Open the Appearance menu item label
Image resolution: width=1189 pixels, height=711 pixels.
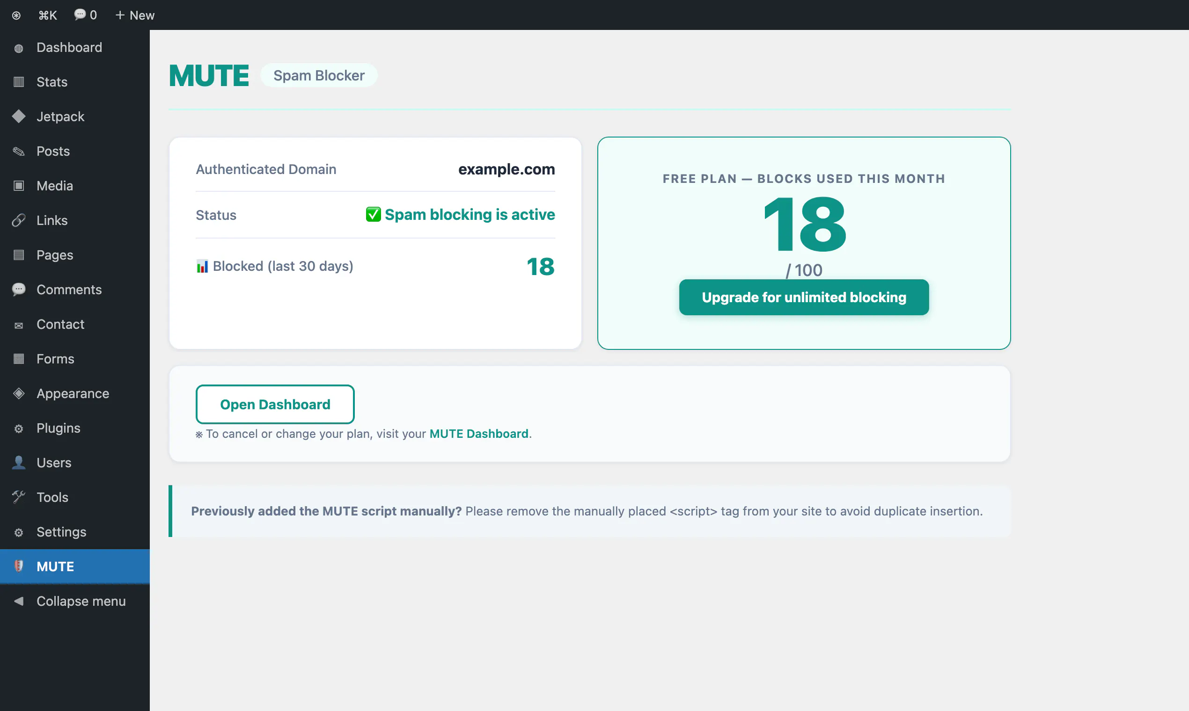tap(73, 394)
